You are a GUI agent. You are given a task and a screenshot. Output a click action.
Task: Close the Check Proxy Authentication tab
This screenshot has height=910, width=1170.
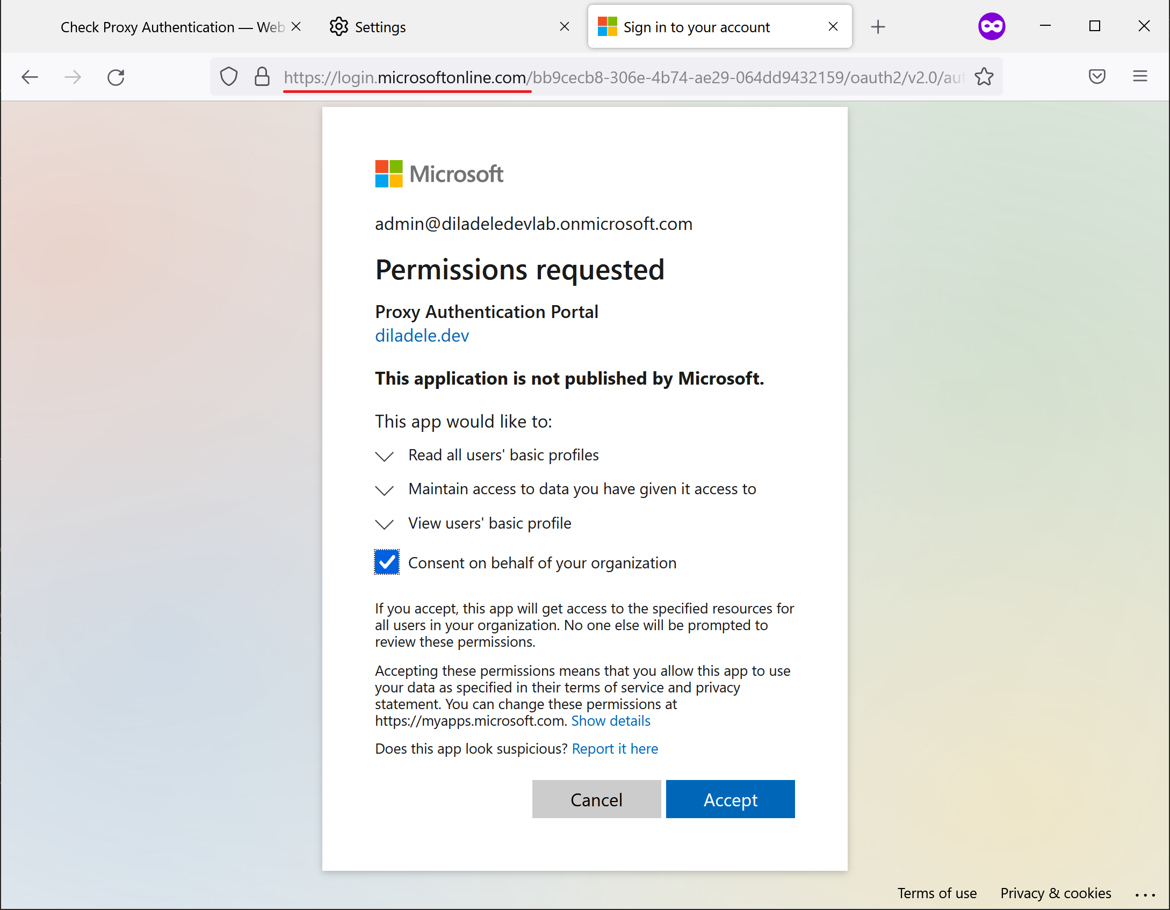[x=296, y=26]
